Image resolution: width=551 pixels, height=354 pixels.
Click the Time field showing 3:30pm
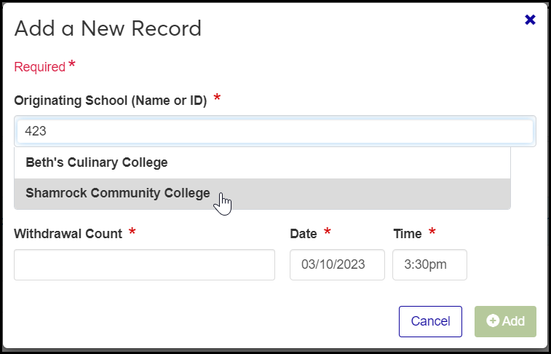coord(429,265)
